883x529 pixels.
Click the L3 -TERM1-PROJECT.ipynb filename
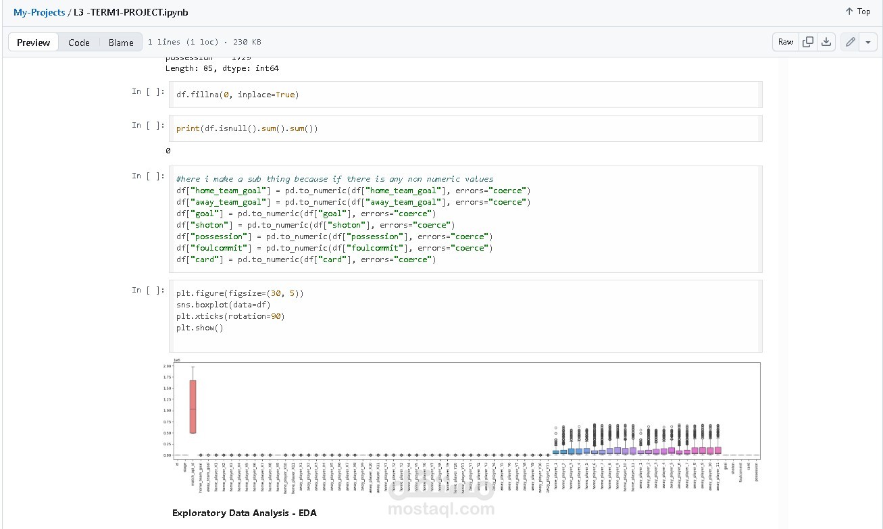tap(128, 12)
